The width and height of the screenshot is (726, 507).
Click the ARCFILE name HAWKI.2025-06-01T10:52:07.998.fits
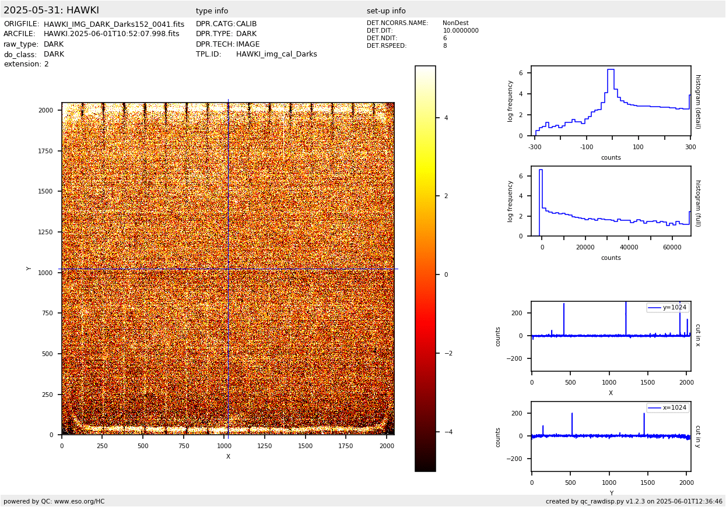[x=111, y=34]
